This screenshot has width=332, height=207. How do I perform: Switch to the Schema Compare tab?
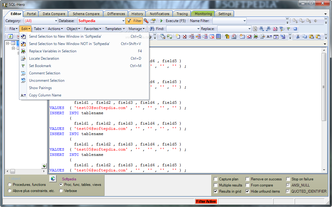pyautogui.click(x=86, y=14)
